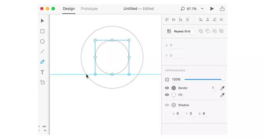Select the Select arrow tool
Image resolution: width=265 pixels, height=139 pixels.
click(x=42, y=21)
